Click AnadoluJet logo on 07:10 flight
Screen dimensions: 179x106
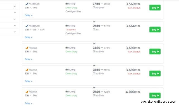27,4
